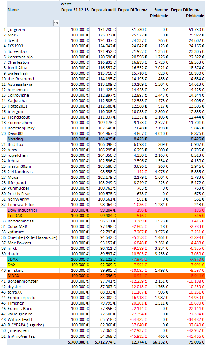This screenshot has width=206, height=345.
Task: Click the name cell xpfuture
Action: coord(16,232)
